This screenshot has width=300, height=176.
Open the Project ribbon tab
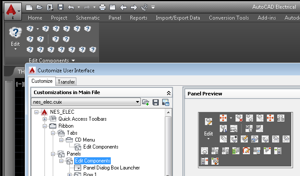click(x=59, y=18)
